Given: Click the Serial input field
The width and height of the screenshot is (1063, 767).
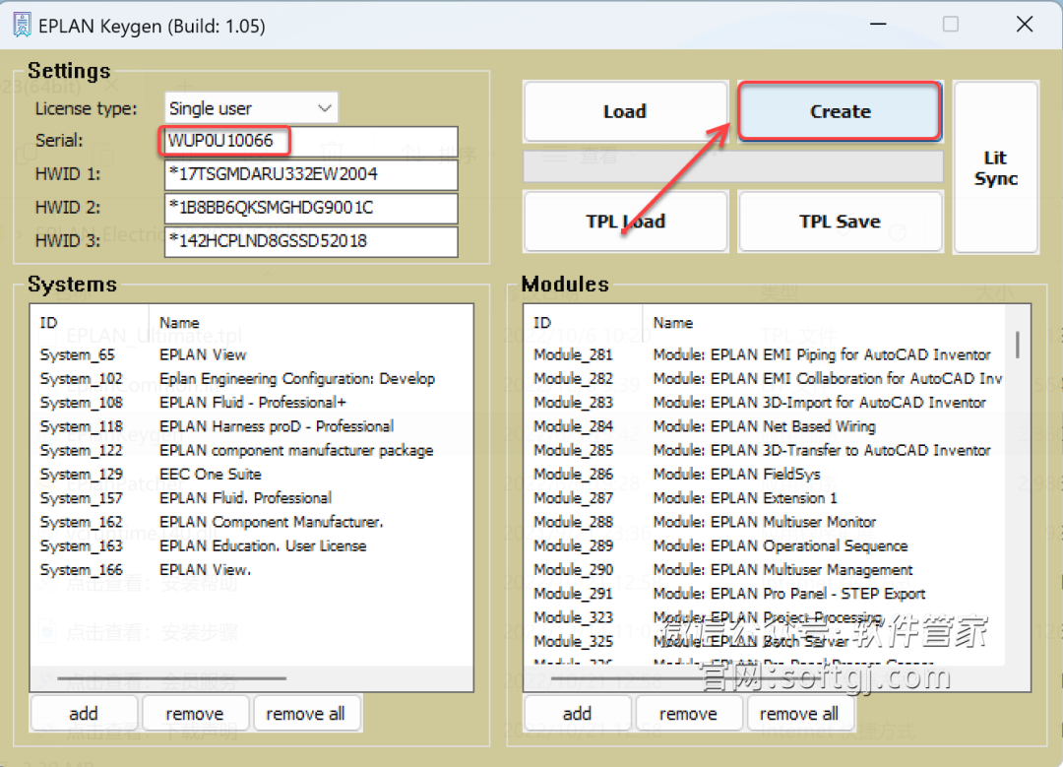Looking at the screenshot, I should (x=310, y=141).
